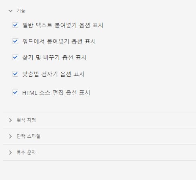Open the 특수 문자 section title
This screenshot has height=180, width=196.
26,153
